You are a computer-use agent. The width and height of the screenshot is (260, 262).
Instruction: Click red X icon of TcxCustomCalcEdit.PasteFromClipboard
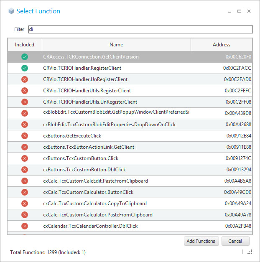pos(25,181)
